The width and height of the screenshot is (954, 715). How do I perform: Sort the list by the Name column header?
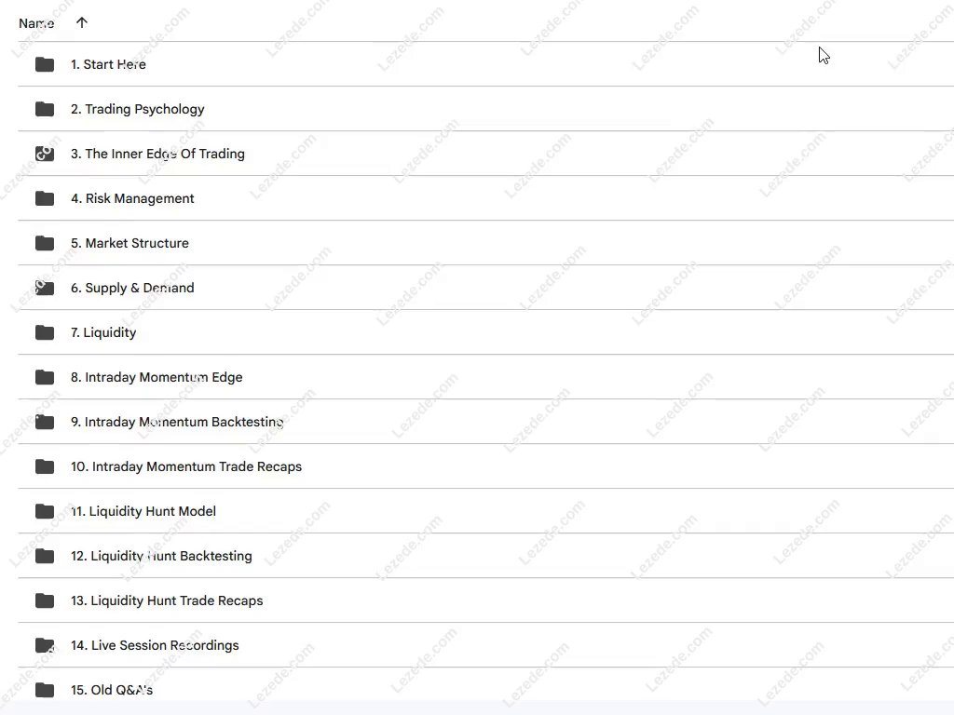tap(36, 23)
